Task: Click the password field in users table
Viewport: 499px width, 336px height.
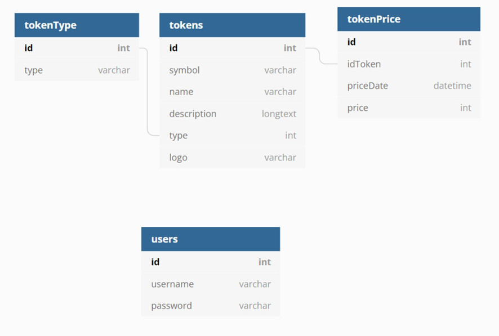Action: pyautogui.click(x=211, y=306)
